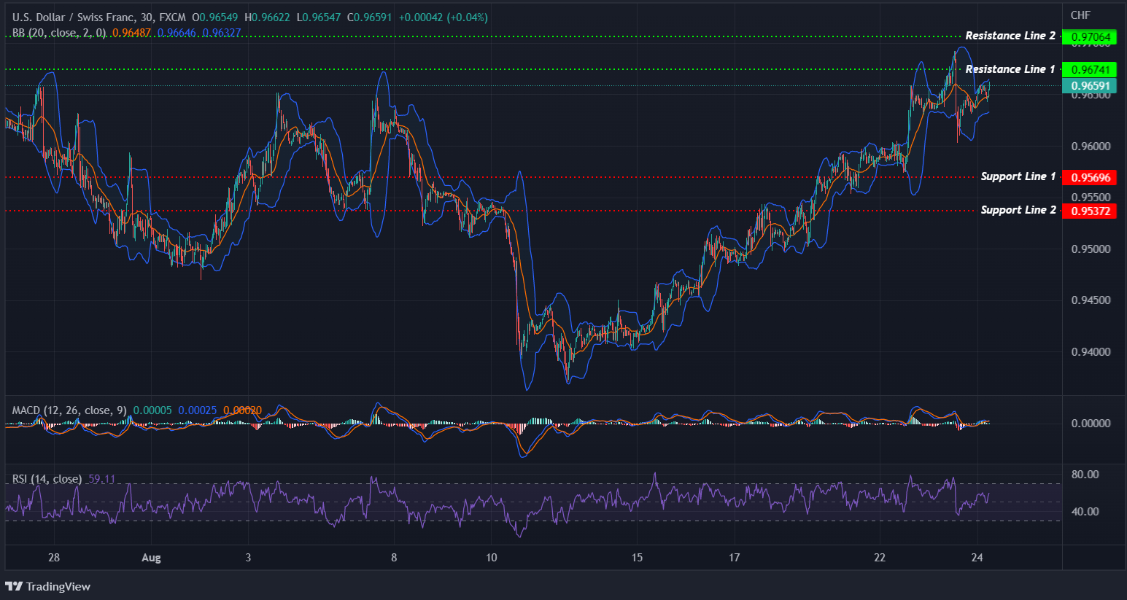
Task: Click the Aug label on the time axis
Action: pyautogui.click(x=151, y=557)
